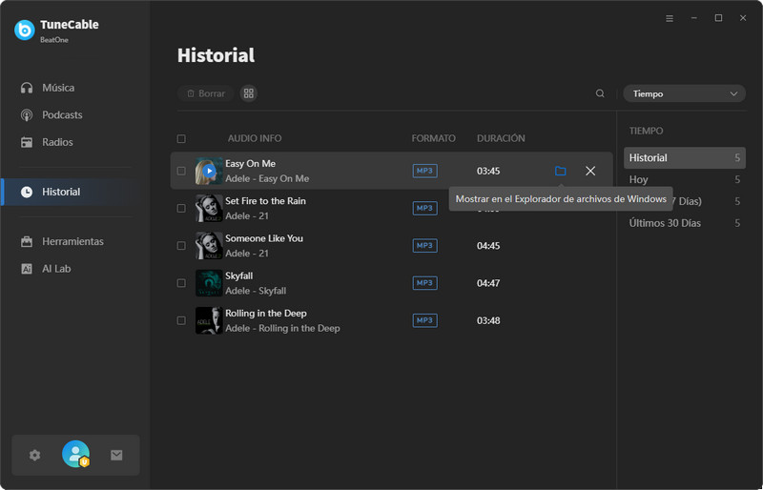Switch to grid view icon next to Borrar
Image resolution: width=763 pixels, height=490 pixels.
(x=249, y=93)
